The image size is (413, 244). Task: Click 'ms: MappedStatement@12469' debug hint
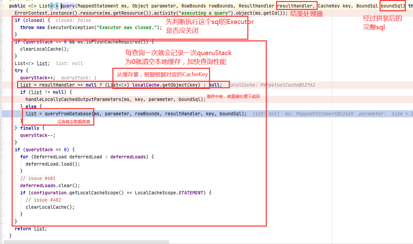point(319,114)
